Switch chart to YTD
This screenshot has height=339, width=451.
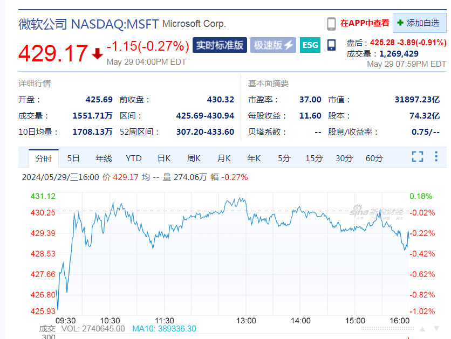click(134, 158)
